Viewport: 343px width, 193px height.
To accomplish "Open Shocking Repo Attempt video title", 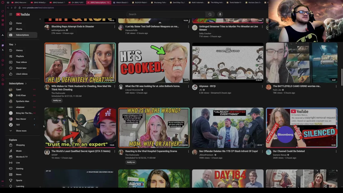I will (73, 27).
